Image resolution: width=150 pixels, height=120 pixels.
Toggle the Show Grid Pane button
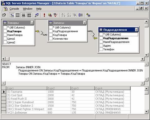pos(18,15)
